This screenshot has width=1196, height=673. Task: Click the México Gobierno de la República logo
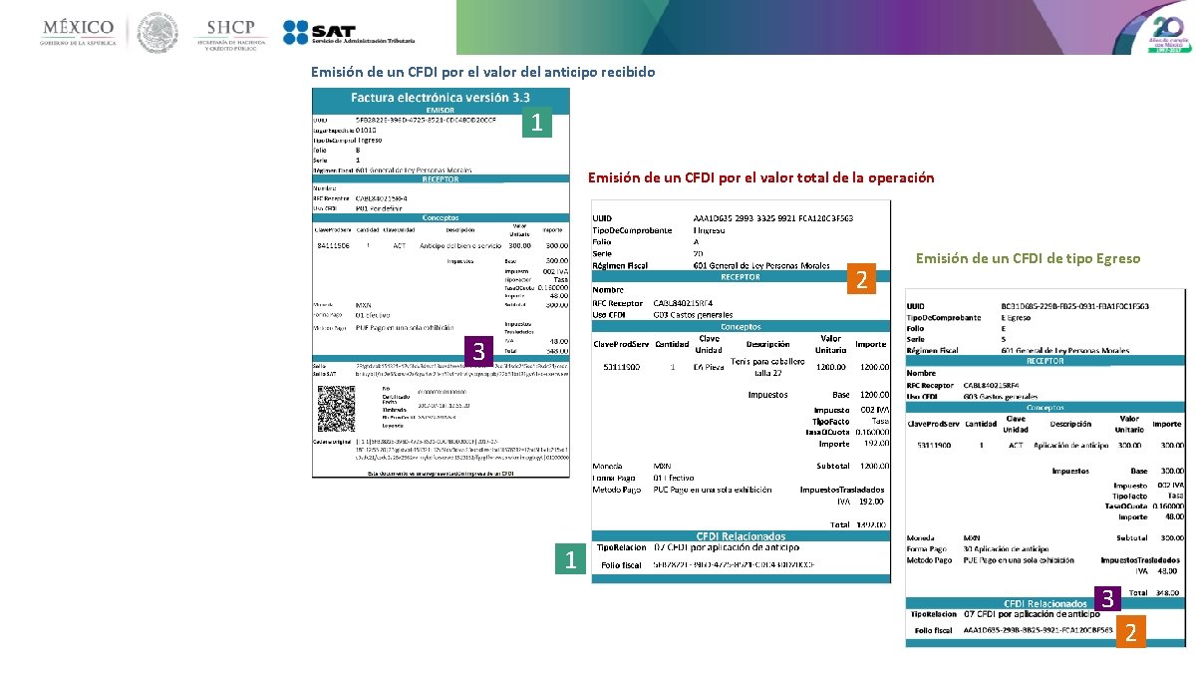coord(79,32)
